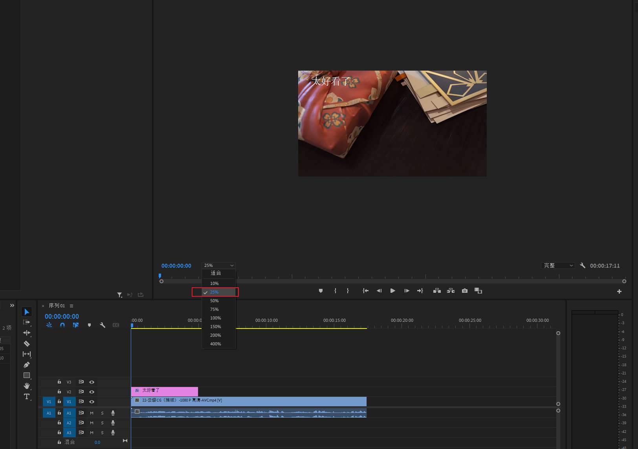The height and width of the screenshot is (449, 638).
Task: Select the Type tool
Action: click(27, 396)
